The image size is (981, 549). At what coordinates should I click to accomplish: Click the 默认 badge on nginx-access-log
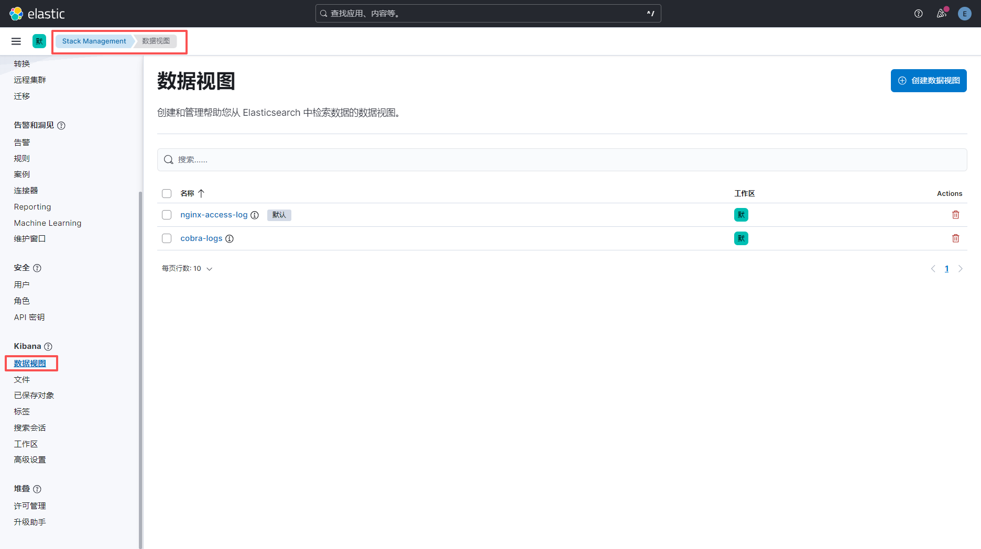pos(279,215)
